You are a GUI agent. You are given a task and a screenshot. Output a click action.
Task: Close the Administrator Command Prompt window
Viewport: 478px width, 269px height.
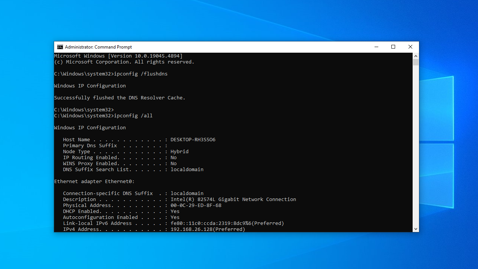pos(410,47)
